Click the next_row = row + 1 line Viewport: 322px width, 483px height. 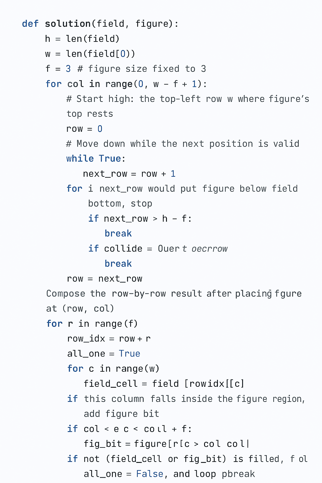129,174
